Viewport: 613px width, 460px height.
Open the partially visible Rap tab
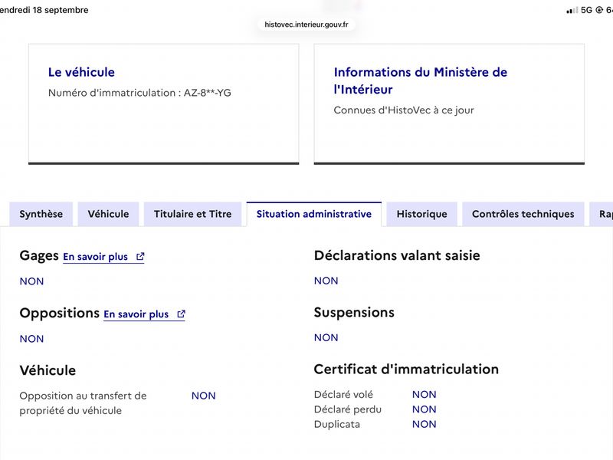(602, 214)
